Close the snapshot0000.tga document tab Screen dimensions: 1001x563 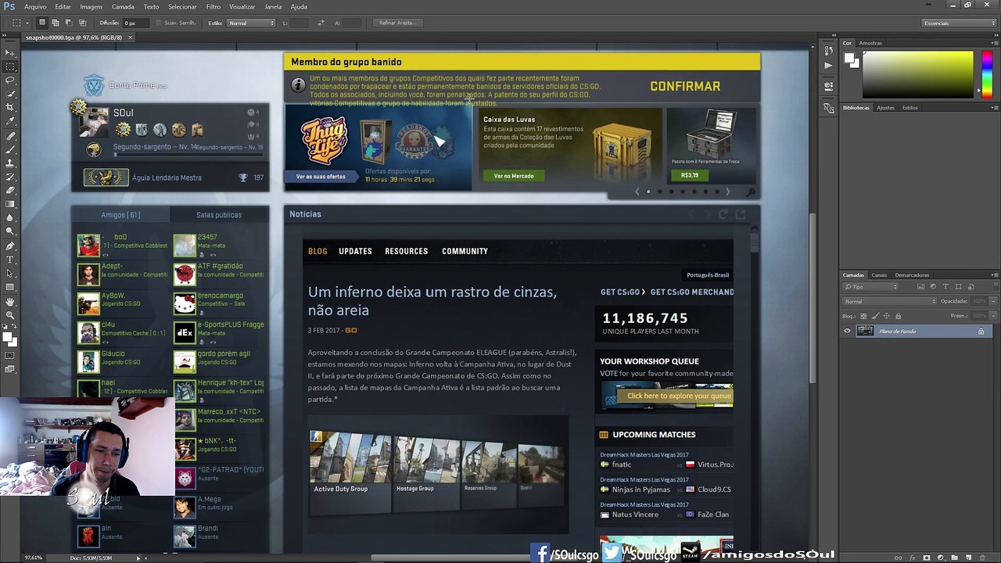[130, 37]
